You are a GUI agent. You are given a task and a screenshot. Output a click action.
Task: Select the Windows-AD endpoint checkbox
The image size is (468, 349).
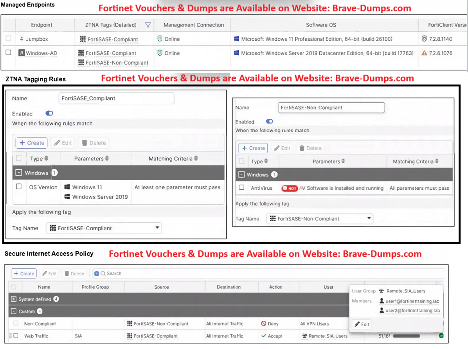[x=8, y=52]
